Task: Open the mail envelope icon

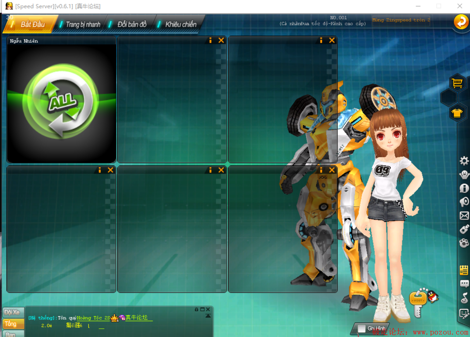Action: 464,216
